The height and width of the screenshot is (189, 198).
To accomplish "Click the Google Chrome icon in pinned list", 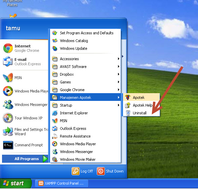I will pyautogui.click(x=8, y=48).
